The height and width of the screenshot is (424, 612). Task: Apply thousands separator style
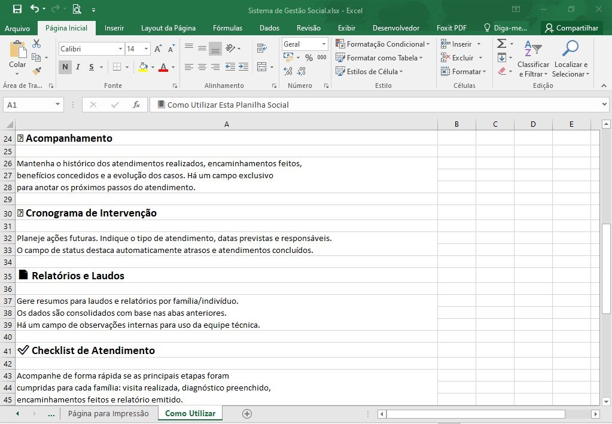(322, 58)
